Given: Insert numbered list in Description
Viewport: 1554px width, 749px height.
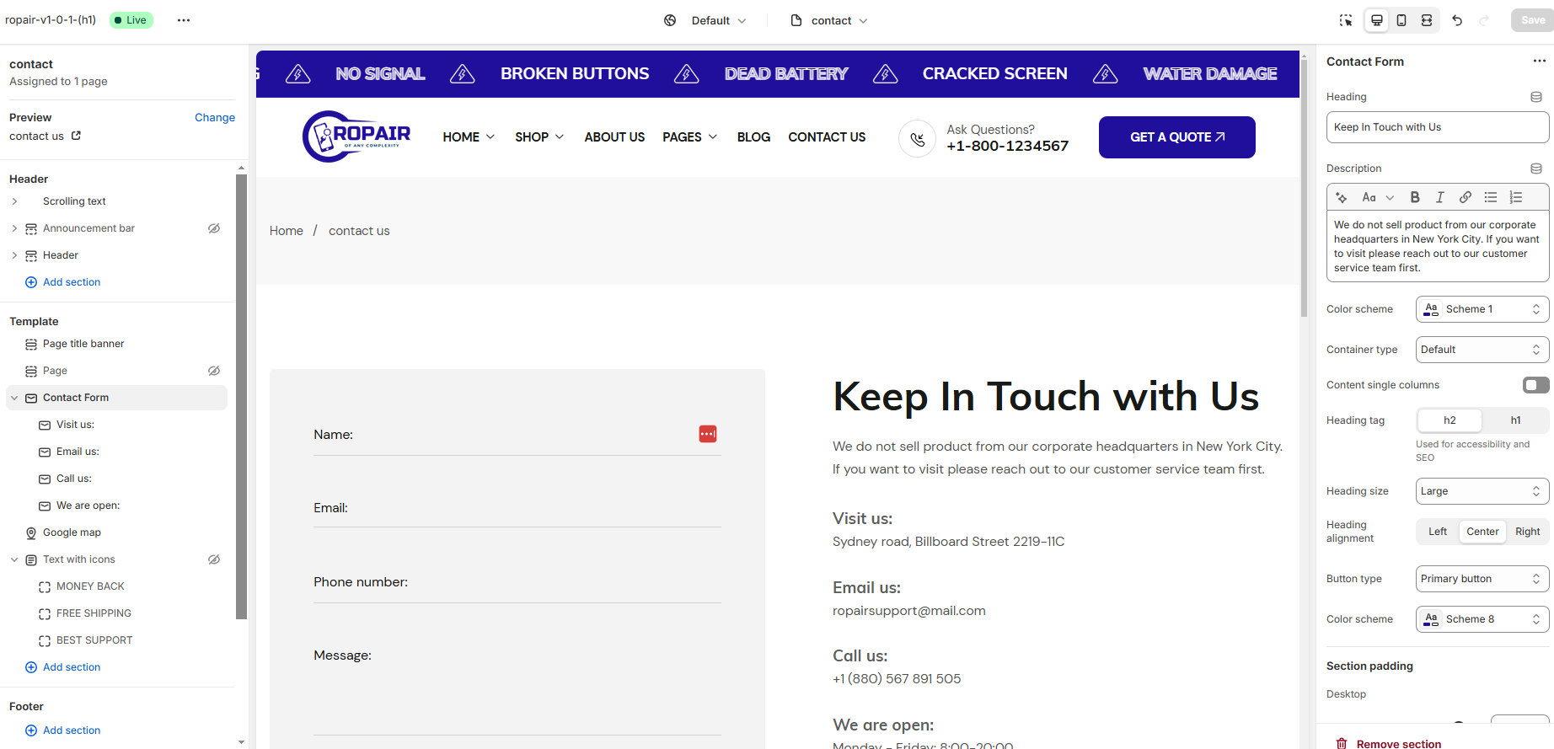Looking at the screenshot, I should 1516,197.
